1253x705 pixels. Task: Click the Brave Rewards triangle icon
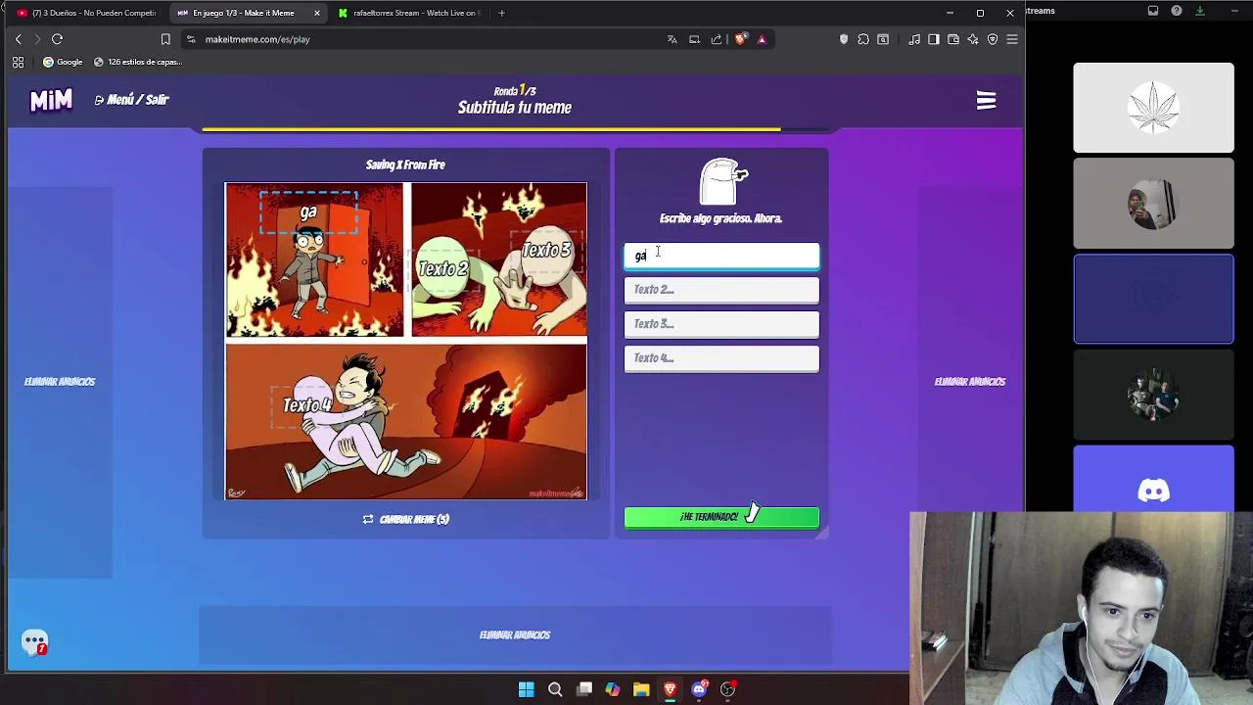coord(762,39)
